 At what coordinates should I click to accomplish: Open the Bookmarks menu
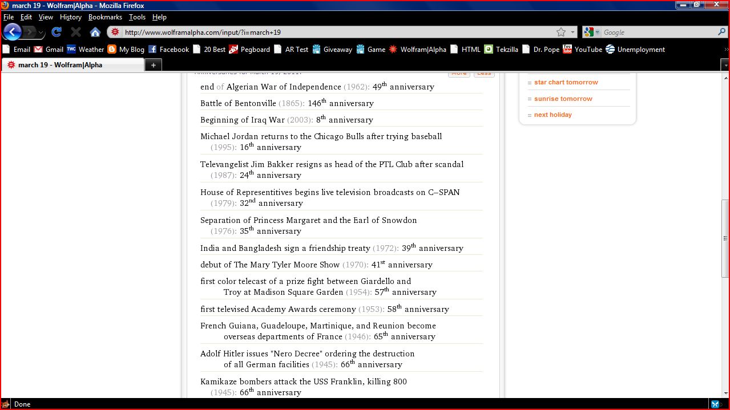point(105,17)
